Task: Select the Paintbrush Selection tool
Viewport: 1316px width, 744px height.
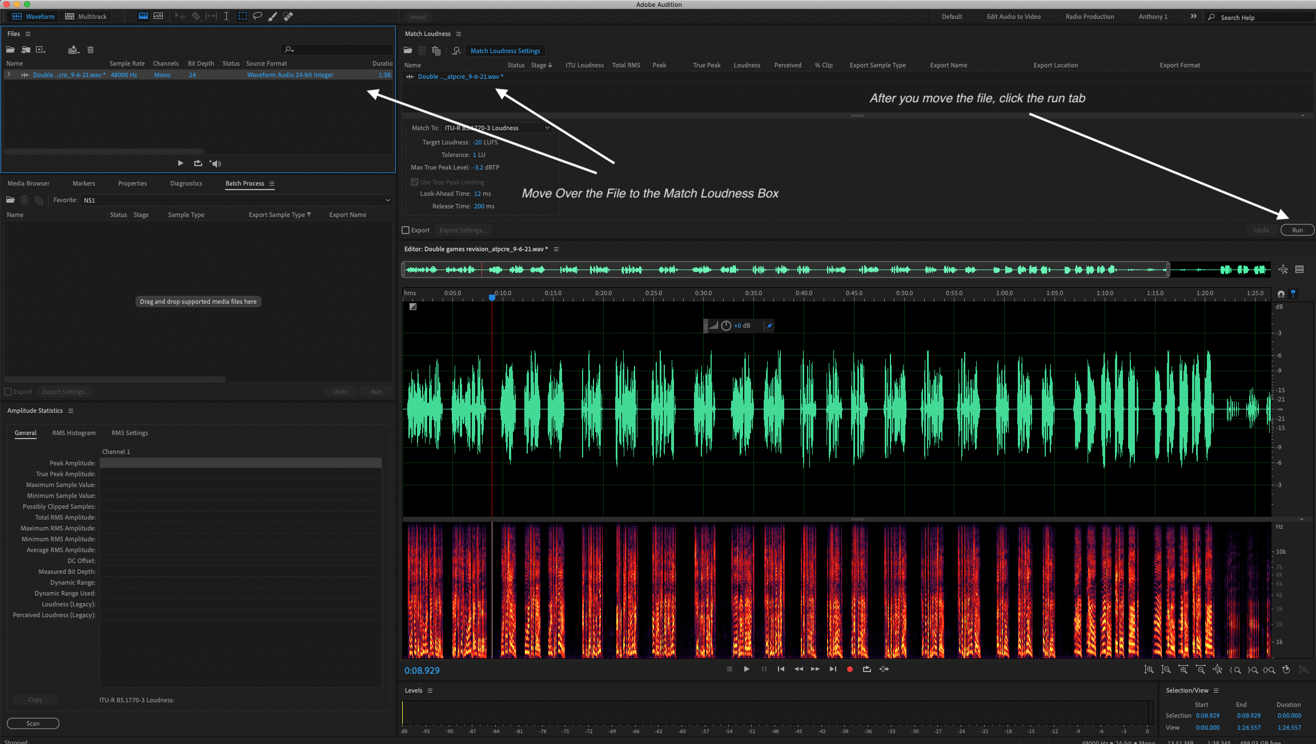Action: tap(272, 16)
